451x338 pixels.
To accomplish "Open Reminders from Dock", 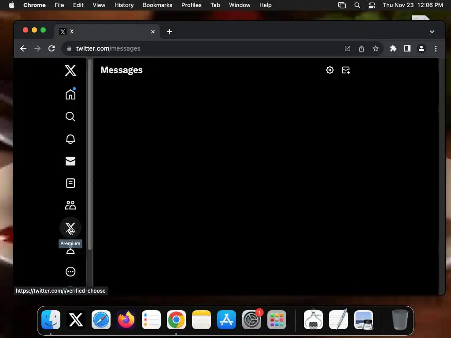I will tap(152, 320).
